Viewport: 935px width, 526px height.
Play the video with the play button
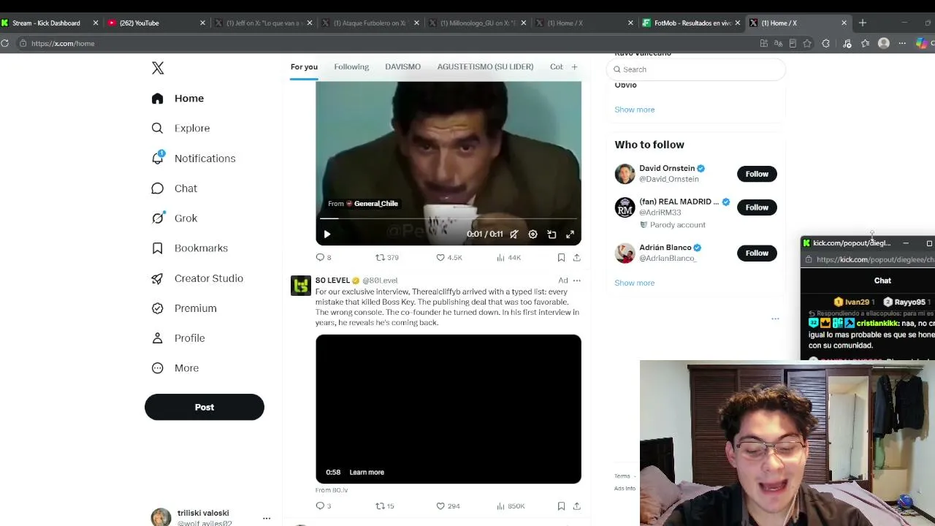click(x=327, y=235)
